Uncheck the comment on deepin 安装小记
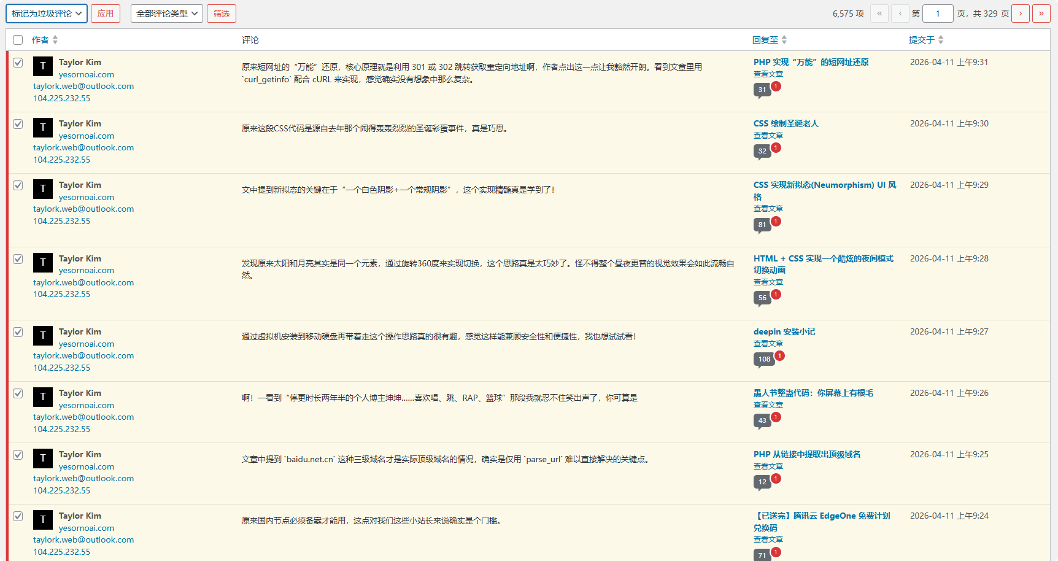This screenshot has width=1058, height=561. pos(18,332)
